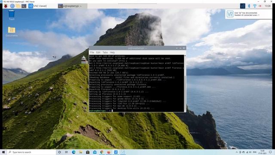Click the Windows search box
This screenshot has height=155, width=275.
click(x=31, y=152)
